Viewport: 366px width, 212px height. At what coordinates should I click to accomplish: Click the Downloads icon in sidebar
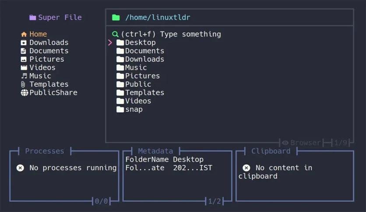24,42
